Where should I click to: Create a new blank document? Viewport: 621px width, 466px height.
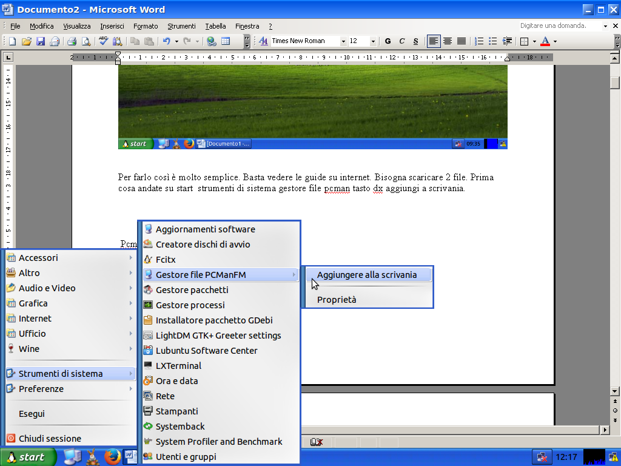pos(12,41)
